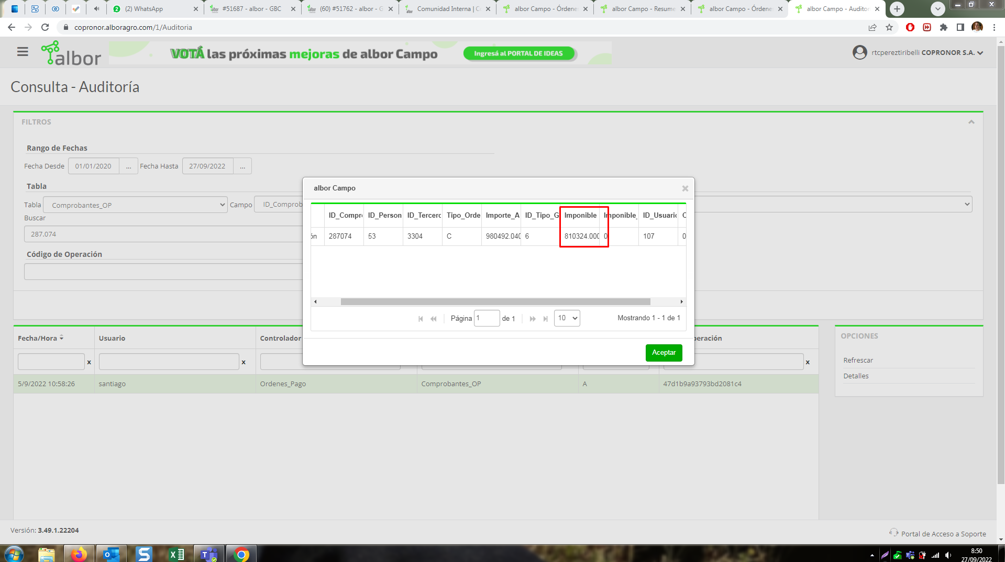
Task: Open Outlook from the taskbar
Action: [112, 554]
